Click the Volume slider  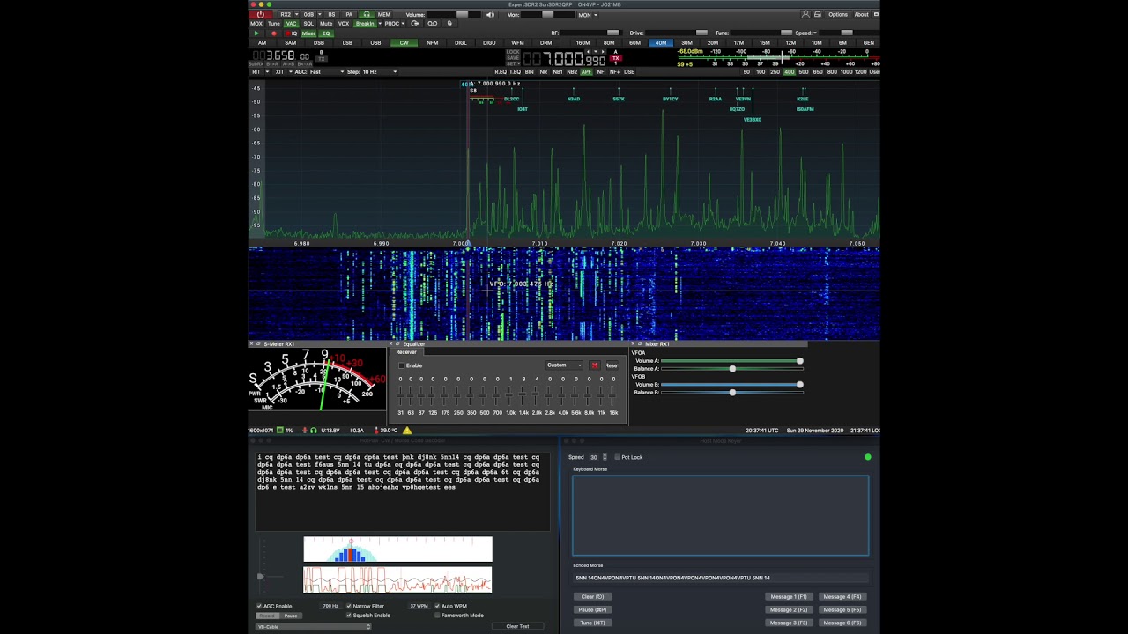click(454, 15)
